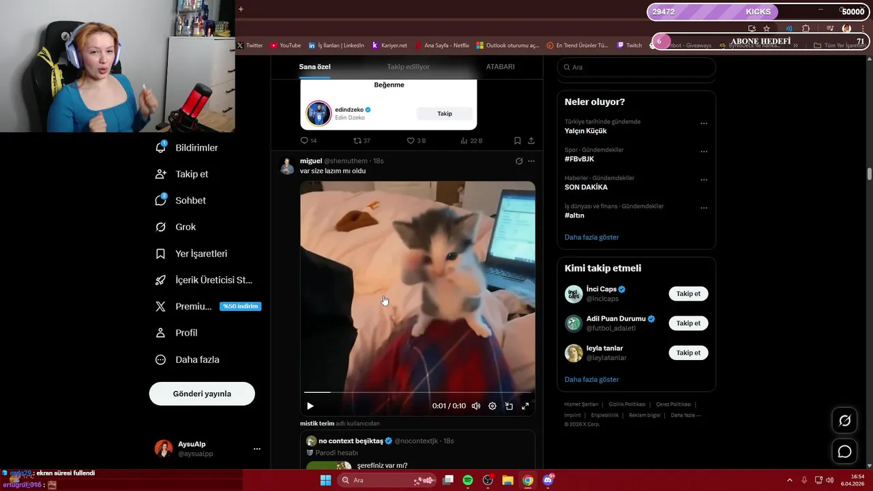
Task: Click the X search field Ara
Action: point(636,67)
